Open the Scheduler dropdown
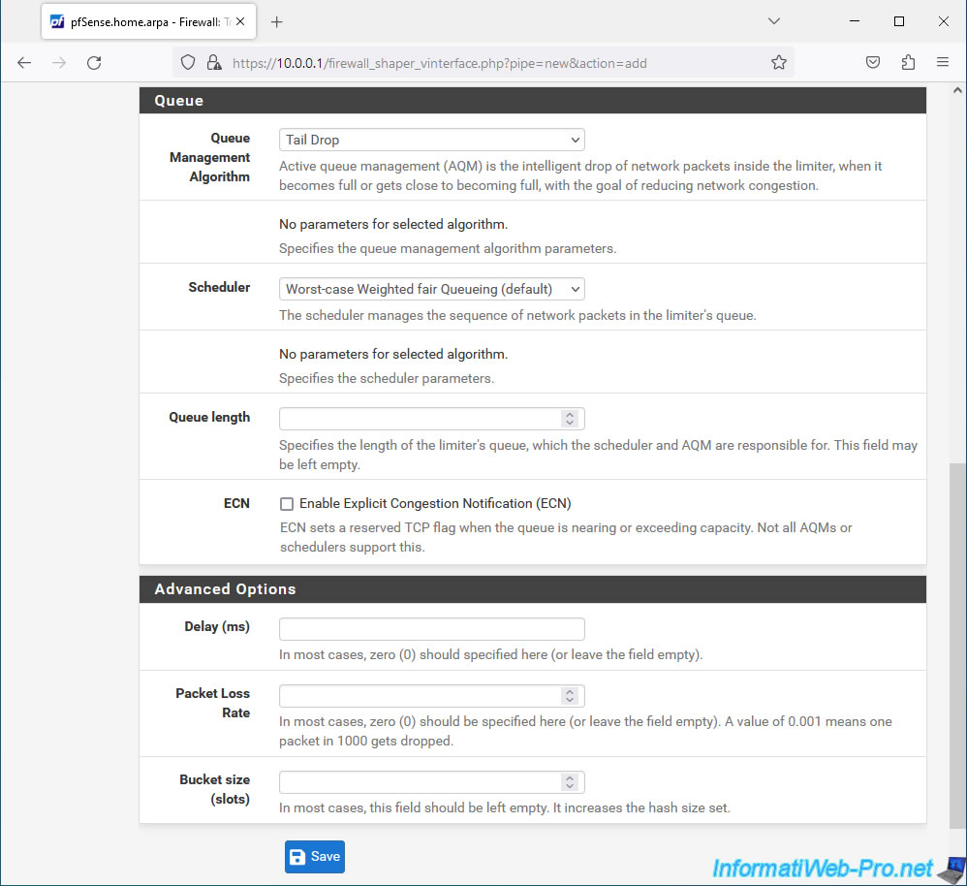Viewport: 967px width, 886px height. click(x=432, y=290)
